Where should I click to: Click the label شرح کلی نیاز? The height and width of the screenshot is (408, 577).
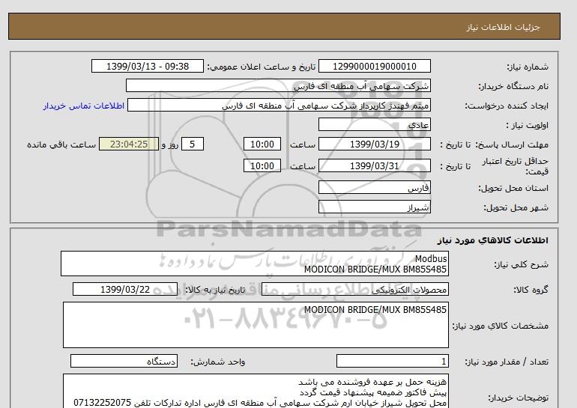(x=521, y=264)
